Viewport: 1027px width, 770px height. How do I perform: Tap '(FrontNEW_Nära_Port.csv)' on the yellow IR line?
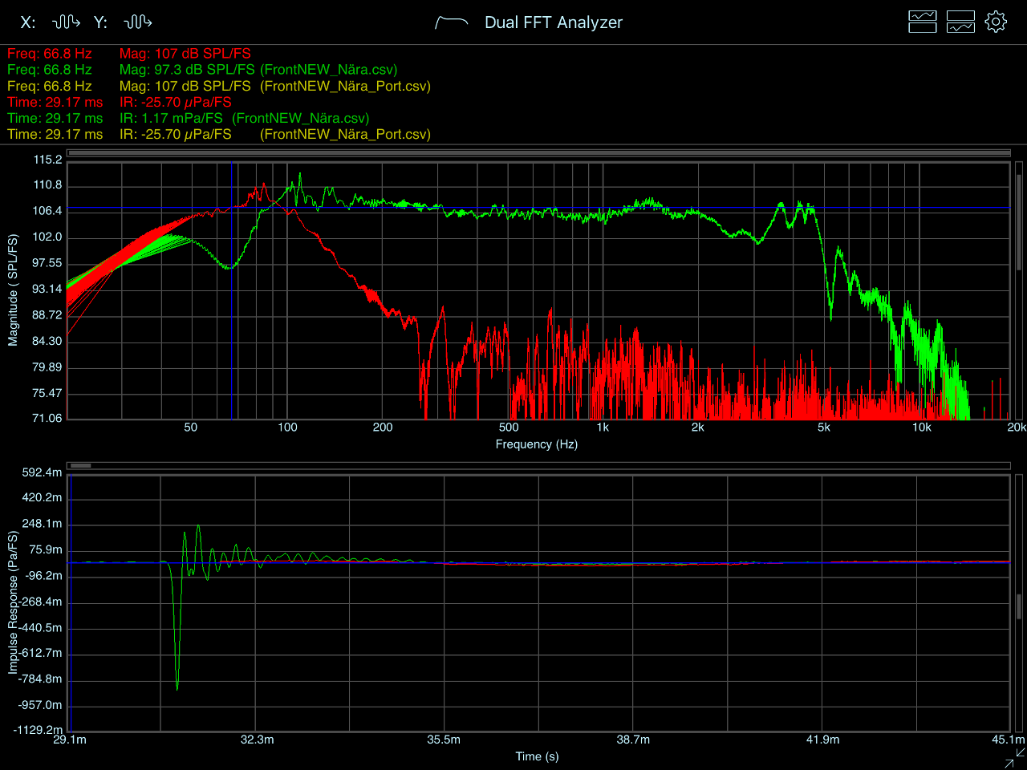coord(346,134)
